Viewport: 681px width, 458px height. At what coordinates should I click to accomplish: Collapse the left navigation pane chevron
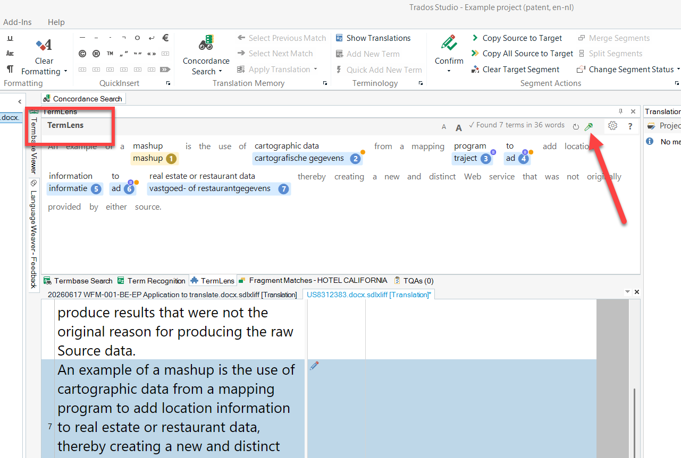[x=20, y=101]
